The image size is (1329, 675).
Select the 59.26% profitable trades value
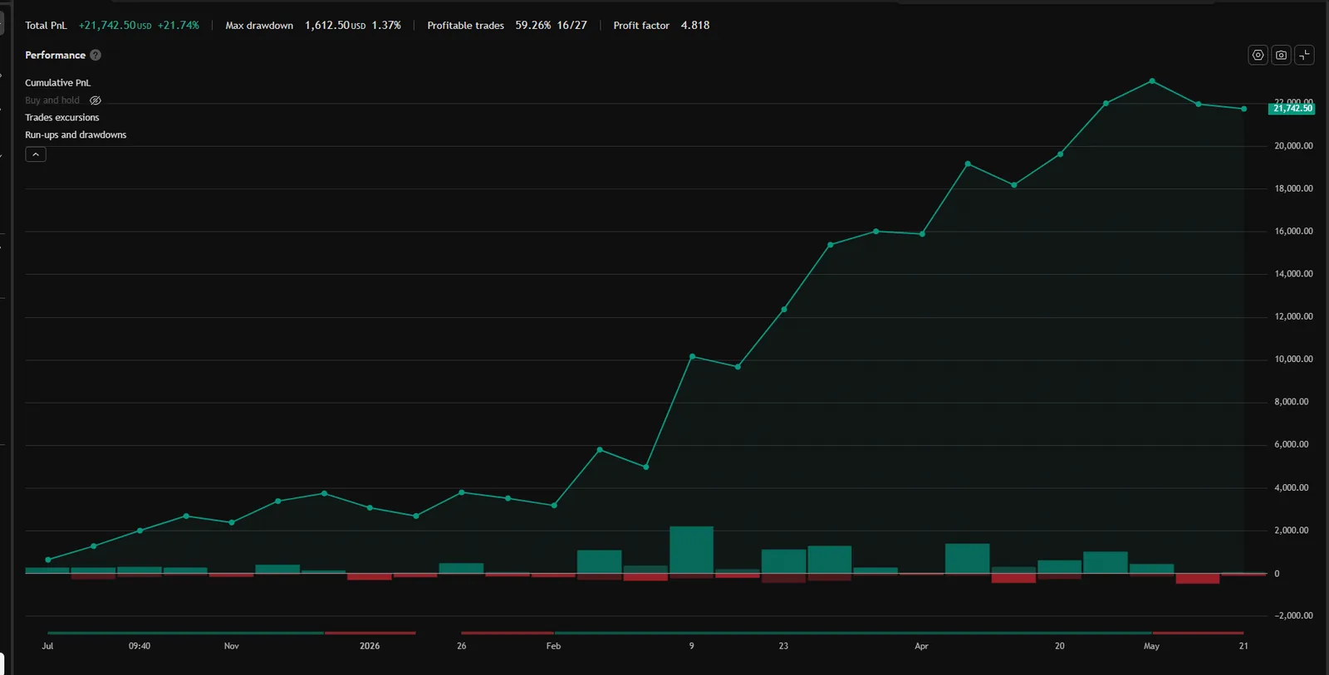pos(532,26)
